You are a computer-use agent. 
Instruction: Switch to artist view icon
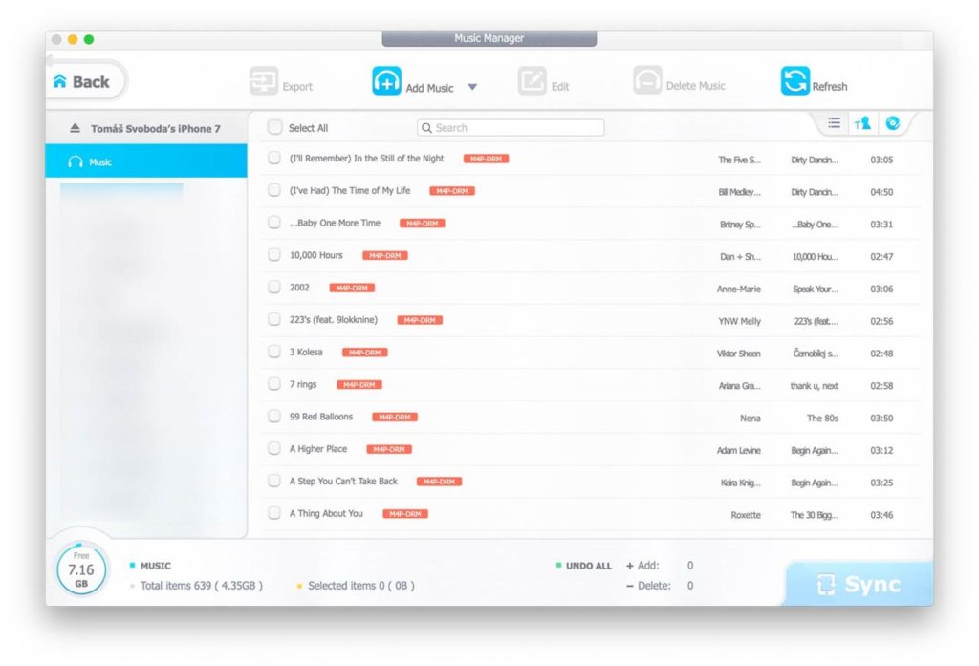click(862, 123)
